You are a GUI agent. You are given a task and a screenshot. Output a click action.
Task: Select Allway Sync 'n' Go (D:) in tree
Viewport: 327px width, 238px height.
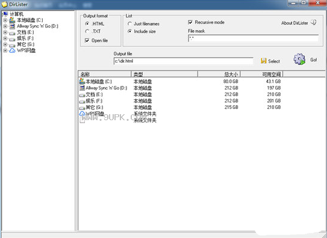point(37,26)
